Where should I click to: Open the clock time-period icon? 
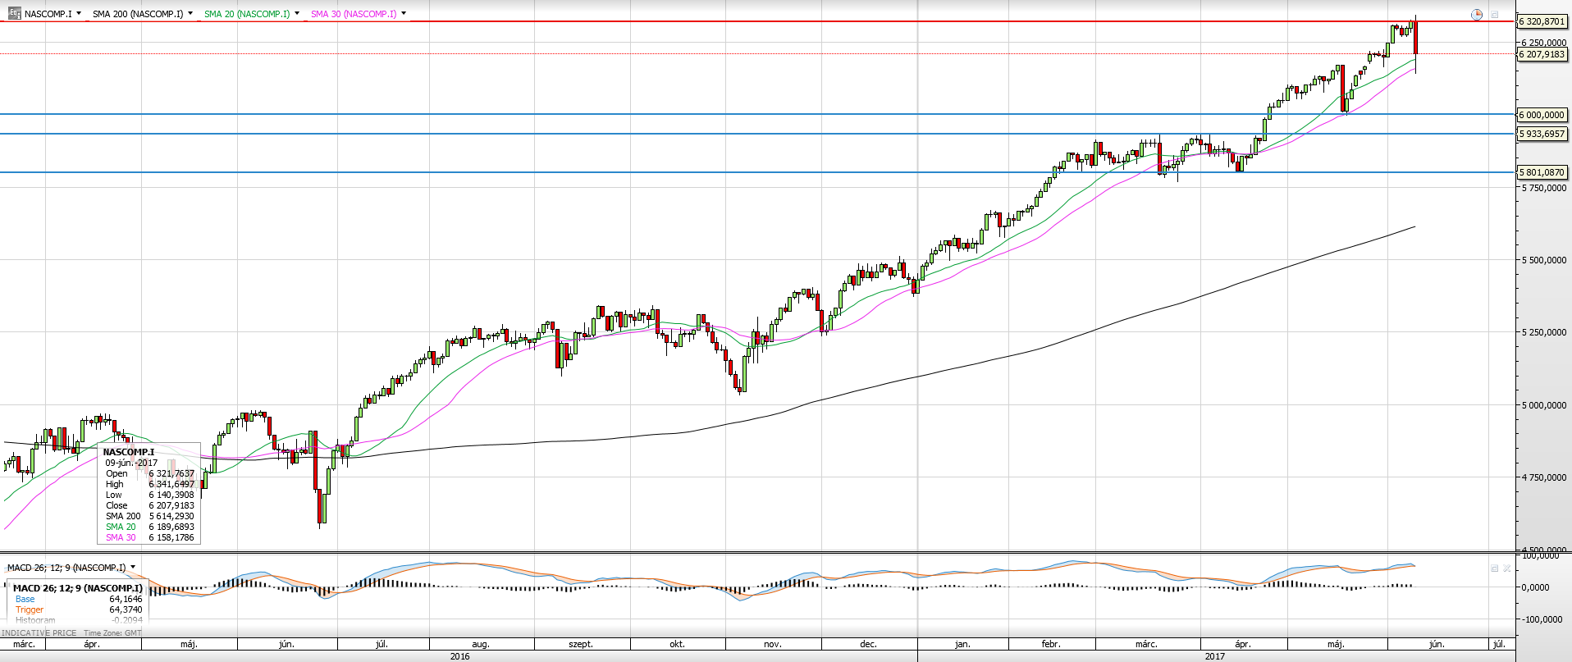tap(1477, 14)
